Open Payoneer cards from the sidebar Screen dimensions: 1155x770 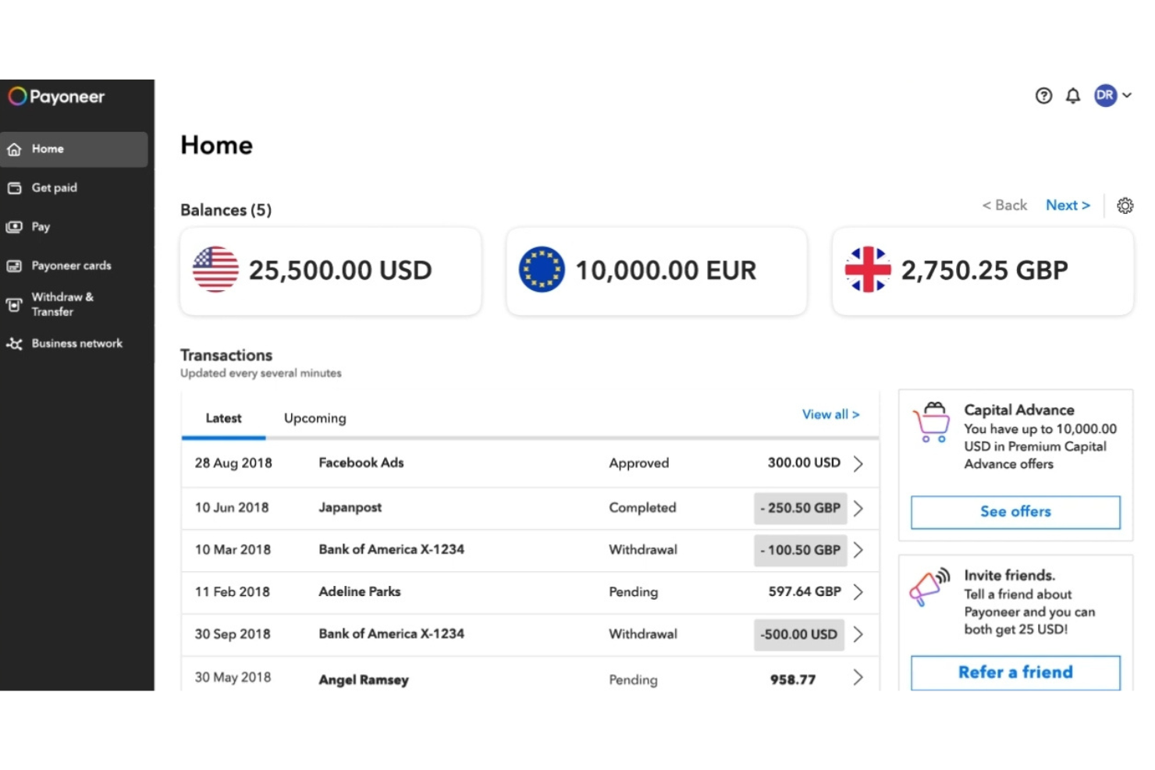pos(14,265)
